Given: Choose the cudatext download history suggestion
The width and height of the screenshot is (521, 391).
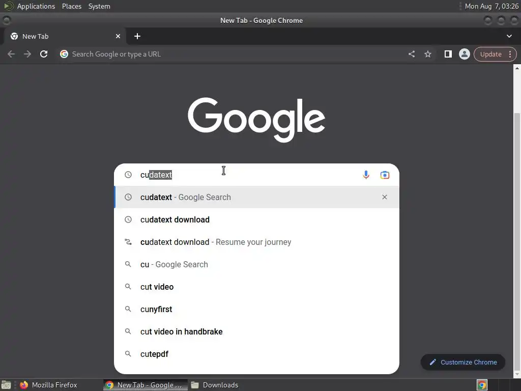Looking at the screenshot, I should 256,219.
